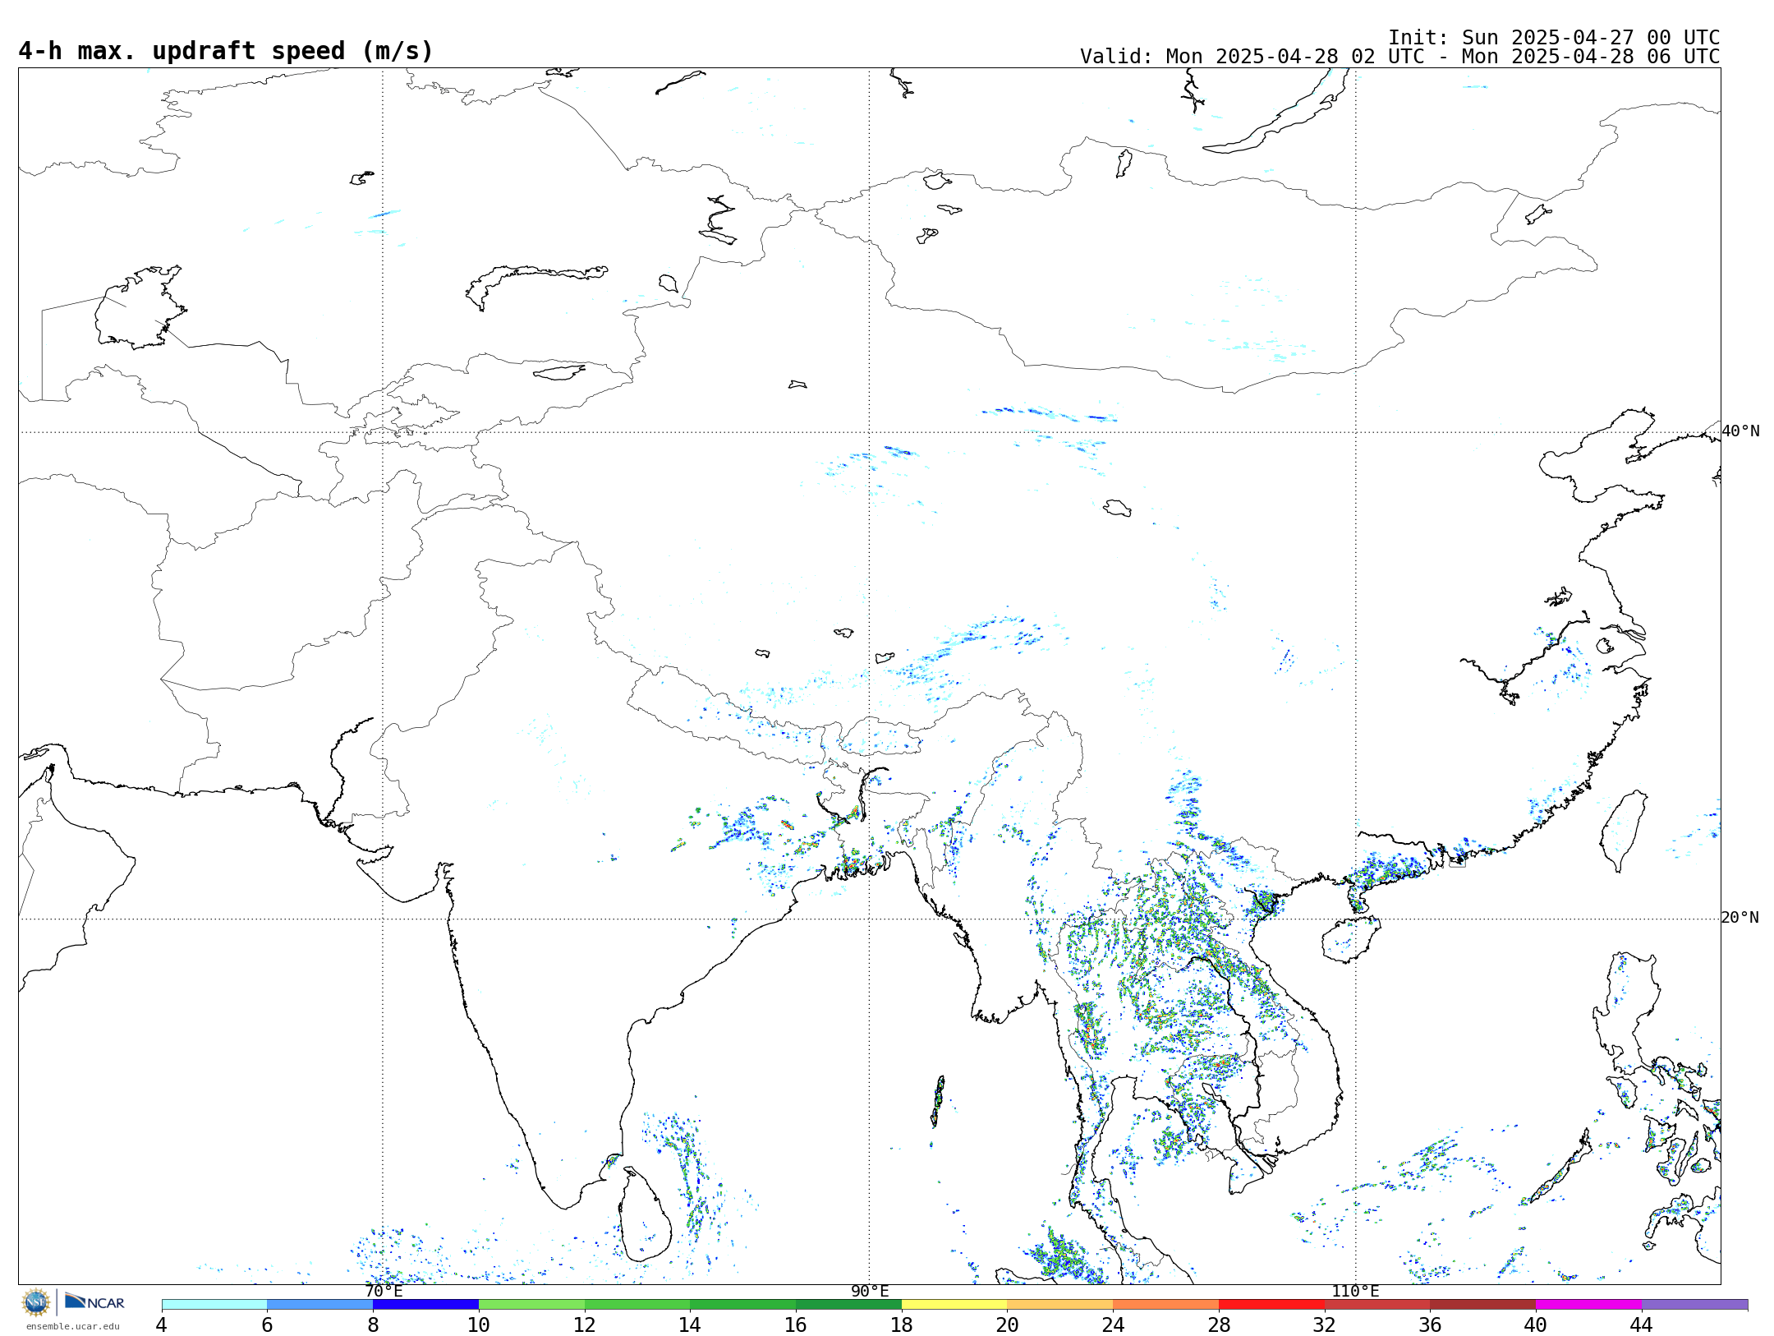Click the magenta 40-44 colorbar swatch
This screenshot has height=1336, width=1774.
pos(1588,1305)
